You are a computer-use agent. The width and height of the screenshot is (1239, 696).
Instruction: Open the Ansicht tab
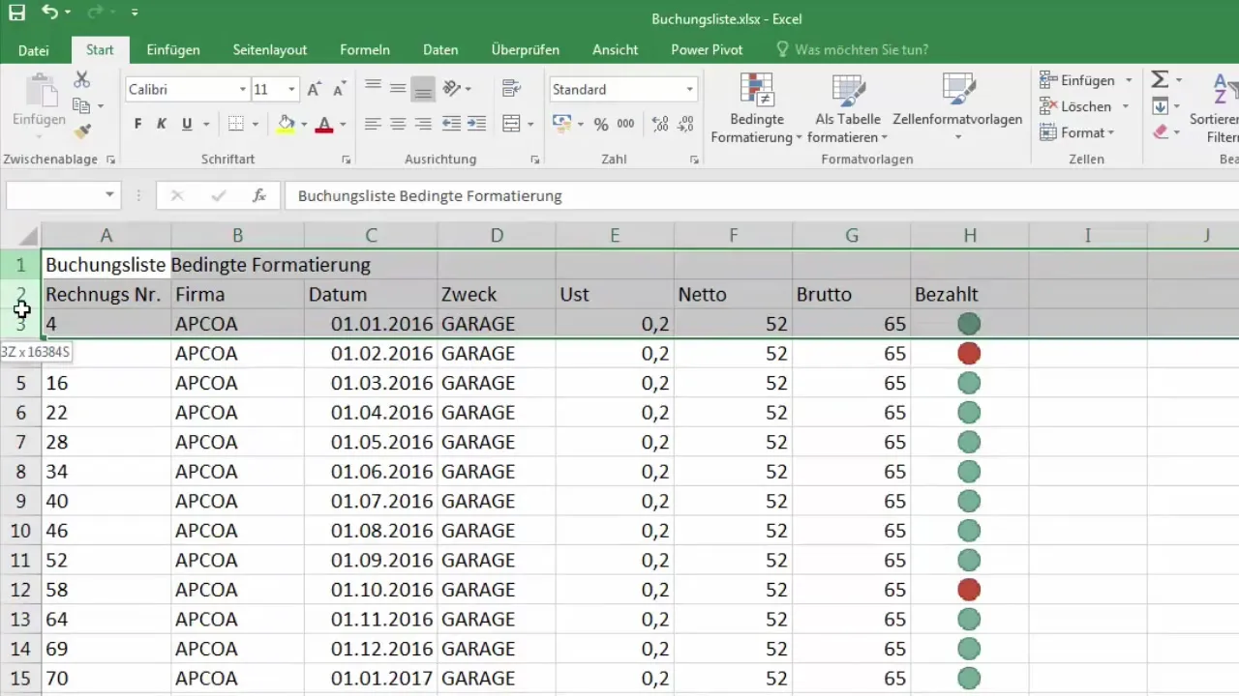click(x=615, y=50)
